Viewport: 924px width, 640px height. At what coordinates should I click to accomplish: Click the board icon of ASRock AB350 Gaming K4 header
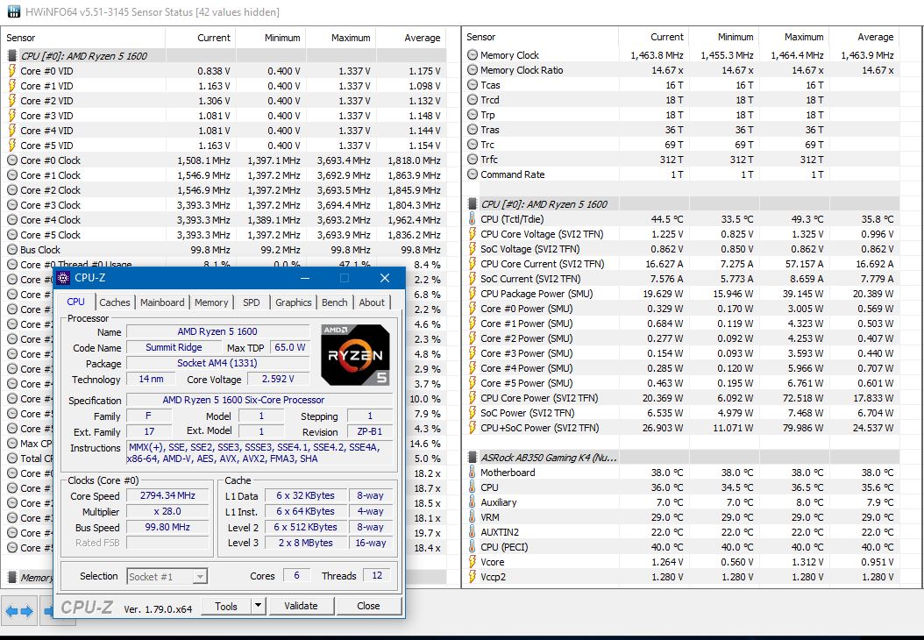coord(472,457)
